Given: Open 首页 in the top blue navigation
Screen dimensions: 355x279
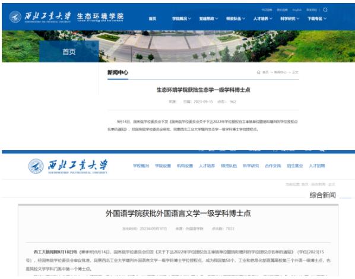Looking at the screenshot, I should point(153,18).
